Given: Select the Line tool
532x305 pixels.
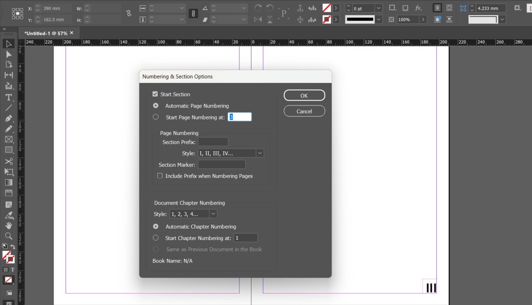Looking at the screenshot, I should click(x=8, y=108).
